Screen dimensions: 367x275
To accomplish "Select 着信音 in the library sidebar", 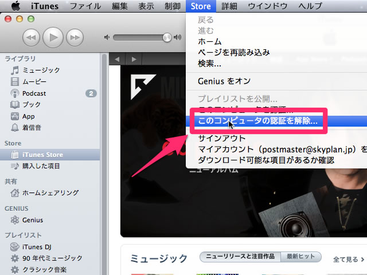I will [x=50, y=128].
